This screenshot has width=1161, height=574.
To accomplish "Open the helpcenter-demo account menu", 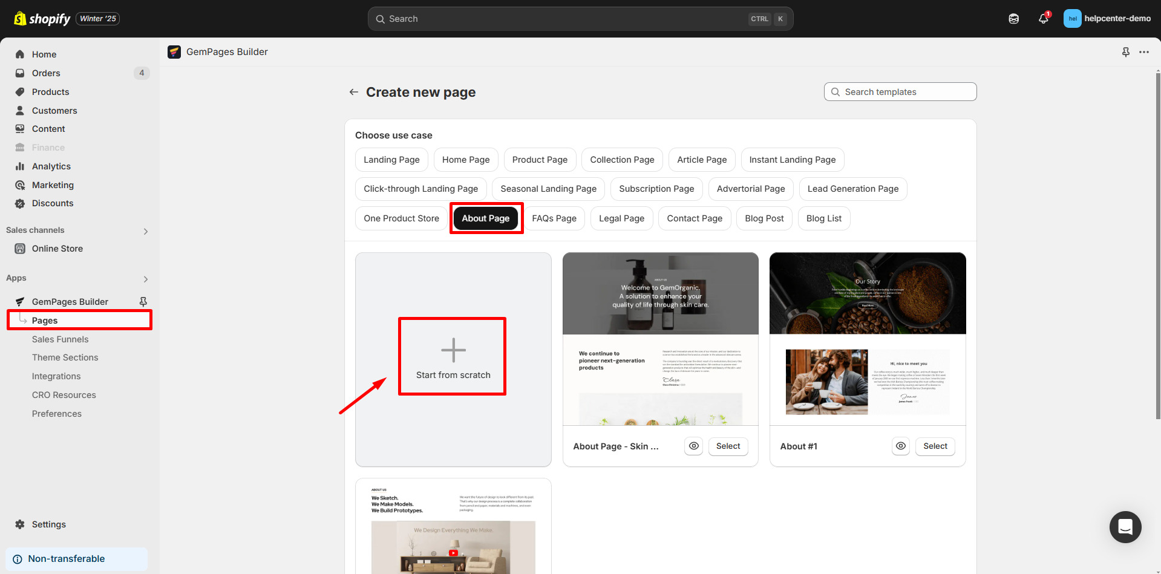I will coord(1107,19).
